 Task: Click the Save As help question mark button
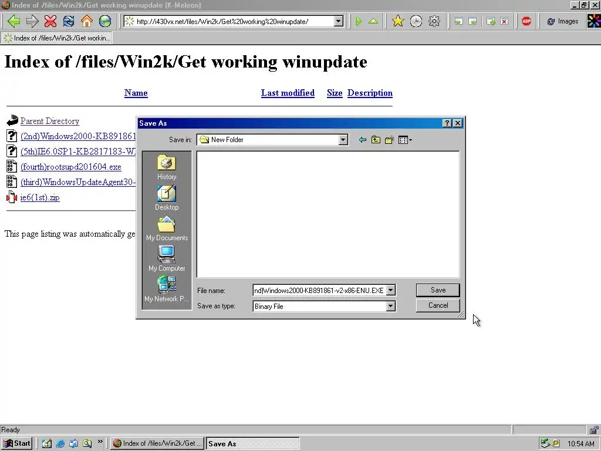click(447, 123)
